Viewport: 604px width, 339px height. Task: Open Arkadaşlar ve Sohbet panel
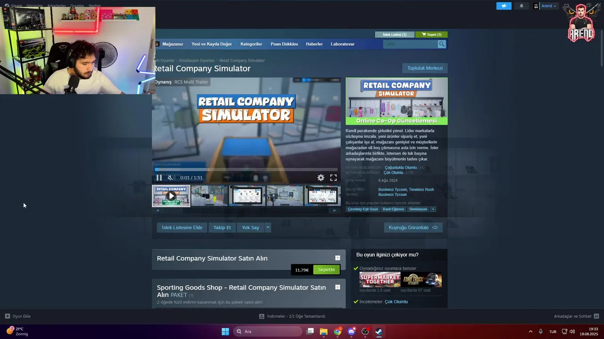tap(576, 316)
